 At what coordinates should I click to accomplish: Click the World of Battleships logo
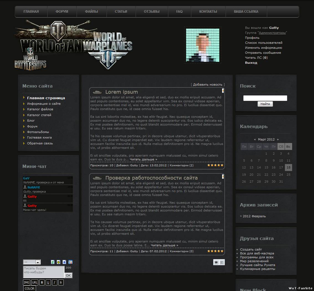pyautogui.click(x=30, y=59)
